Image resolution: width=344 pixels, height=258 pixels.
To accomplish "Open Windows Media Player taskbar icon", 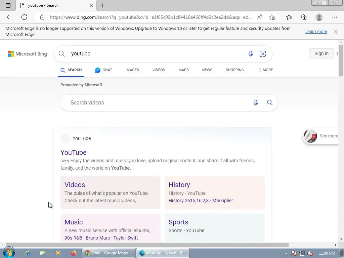I will pos(58,253).
